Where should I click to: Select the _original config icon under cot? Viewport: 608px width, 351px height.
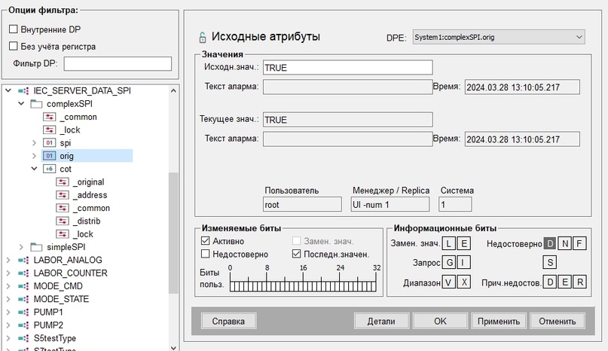coord(63,182)
